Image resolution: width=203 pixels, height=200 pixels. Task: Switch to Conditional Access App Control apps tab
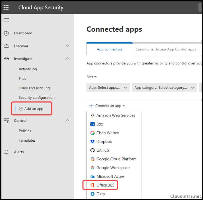click(166, 49)
